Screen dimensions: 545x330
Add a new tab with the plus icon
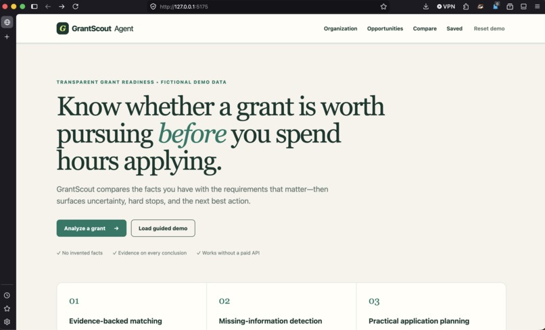(x=7, y=37)
